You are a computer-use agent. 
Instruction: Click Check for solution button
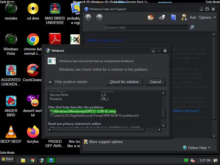[x=124, y=82]
